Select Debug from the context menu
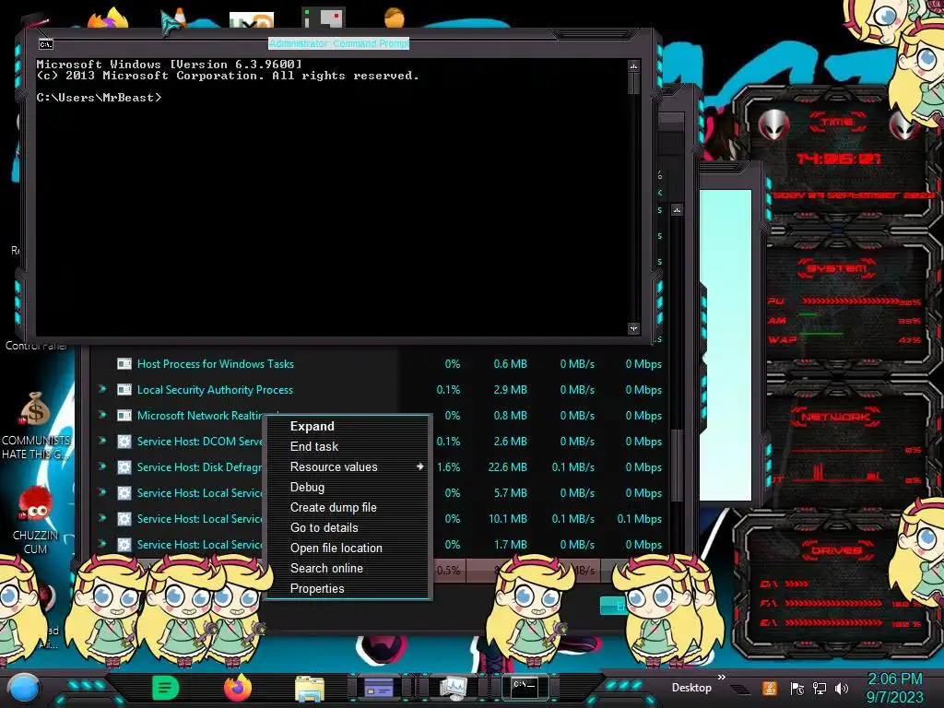Screen dimensions: 944x708 click(307, 487)
